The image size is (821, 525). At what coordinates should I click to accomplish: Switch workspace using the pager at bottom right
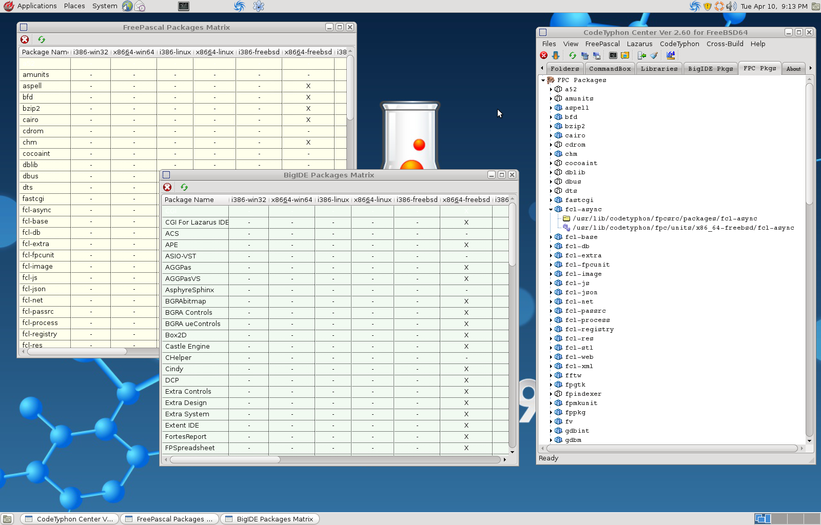tap(787, 518)
